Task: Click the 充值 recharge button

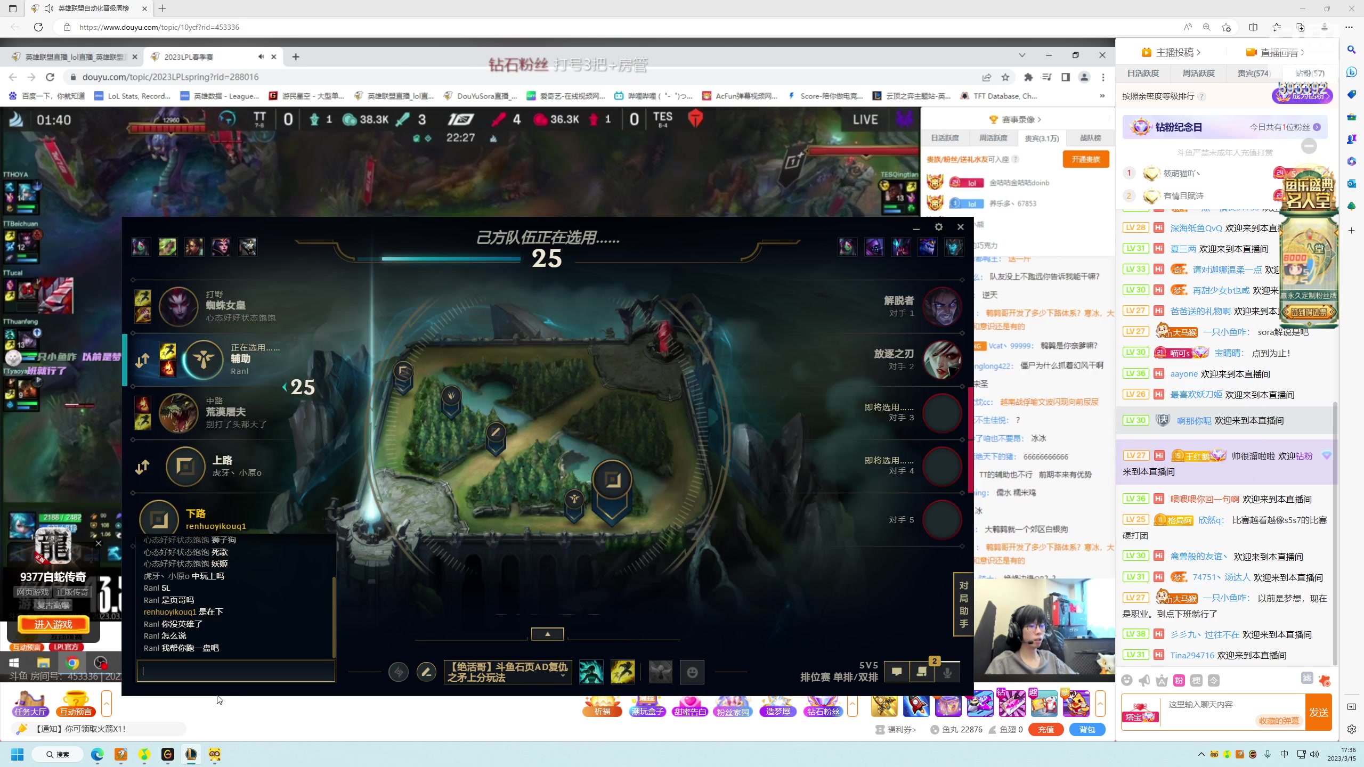Action: pyautogui.click(x=1046, y=730)
